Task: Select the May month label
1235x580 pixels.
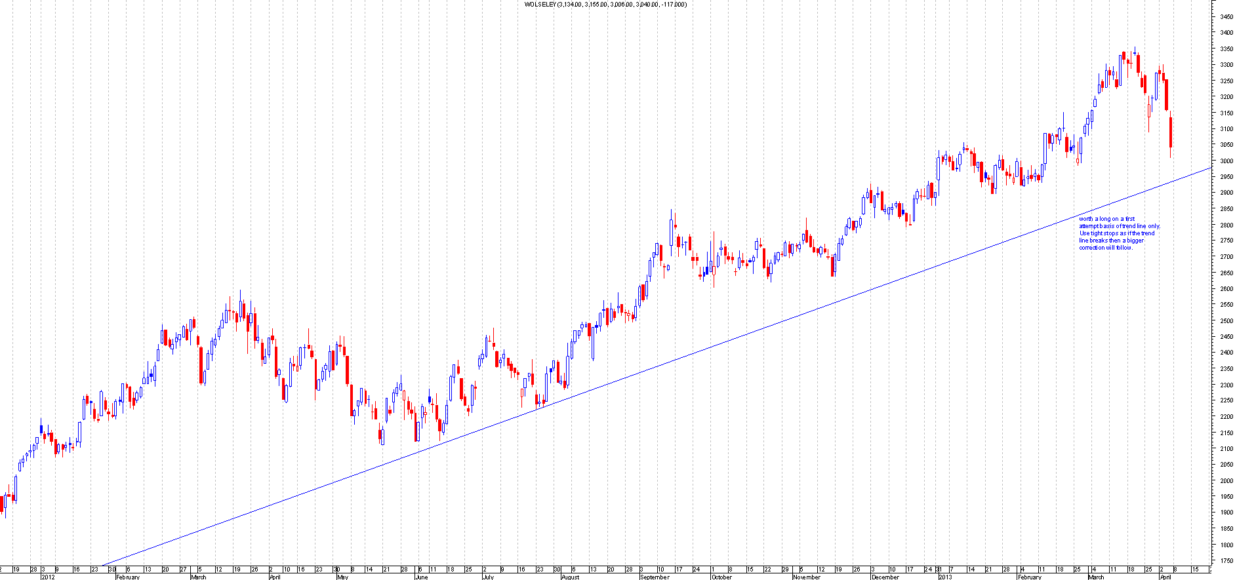Action: tap(342, 577)
